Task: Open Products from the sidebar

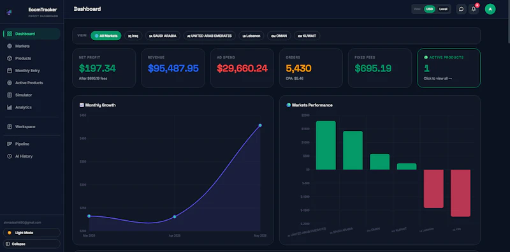Action: [x=31, y=58]
